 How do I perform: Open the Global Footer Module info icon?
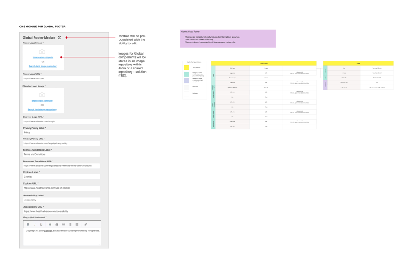[x=59, y=38]
